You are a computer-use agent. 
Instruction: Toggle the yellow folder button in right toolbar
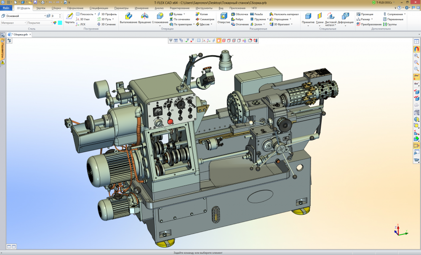(416, 145)
